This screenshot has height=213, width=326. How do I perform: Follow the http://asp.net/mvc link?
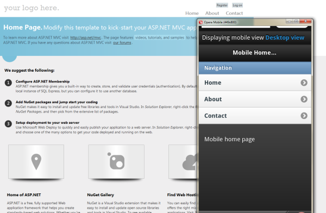[86, 37]
